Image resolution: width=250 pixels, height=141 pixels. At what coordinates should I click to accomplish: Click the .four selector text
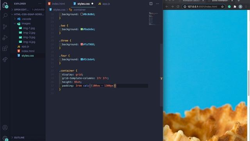(x=63, y=56)
